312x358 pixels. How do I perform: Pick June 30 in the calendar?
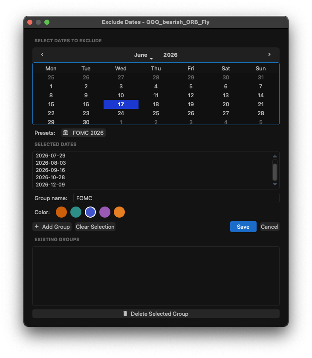(x=86, y=122)
